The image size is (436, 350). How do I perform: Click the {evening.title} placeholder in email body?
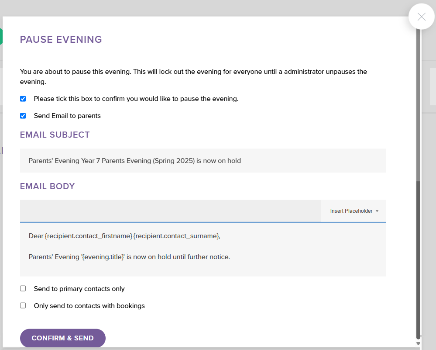pos(103,257)
